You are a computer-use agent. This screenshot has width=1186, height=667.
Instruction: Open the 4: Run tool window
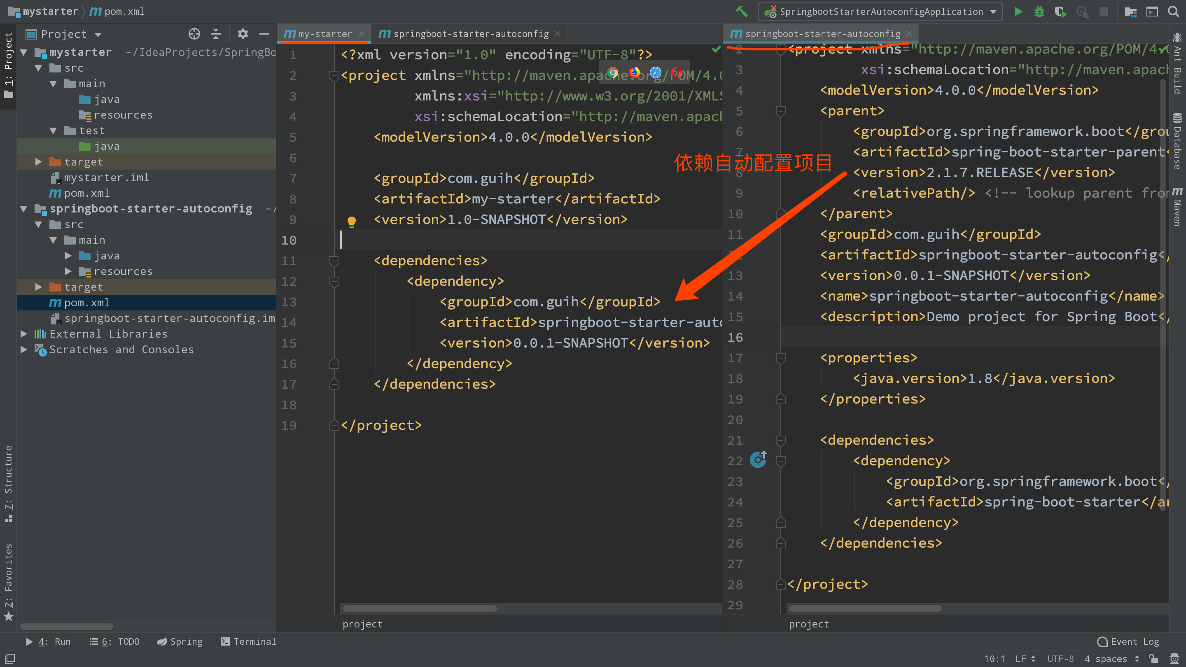(x=54, y=641)
